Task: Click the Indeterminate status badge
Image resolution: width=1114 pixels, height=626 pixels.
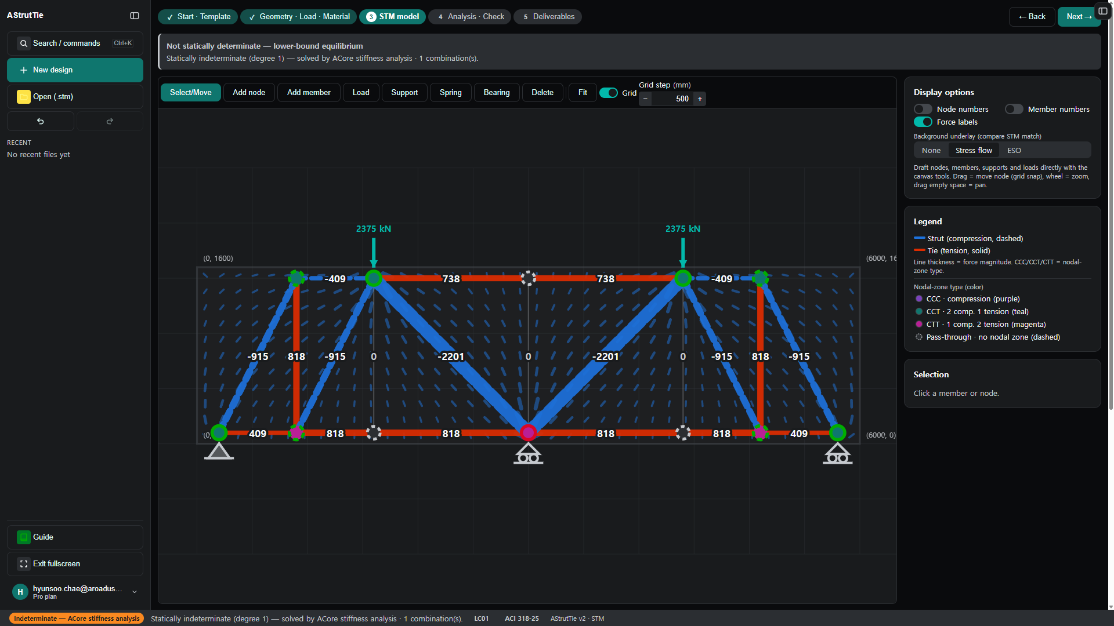Action: (77, 618)
